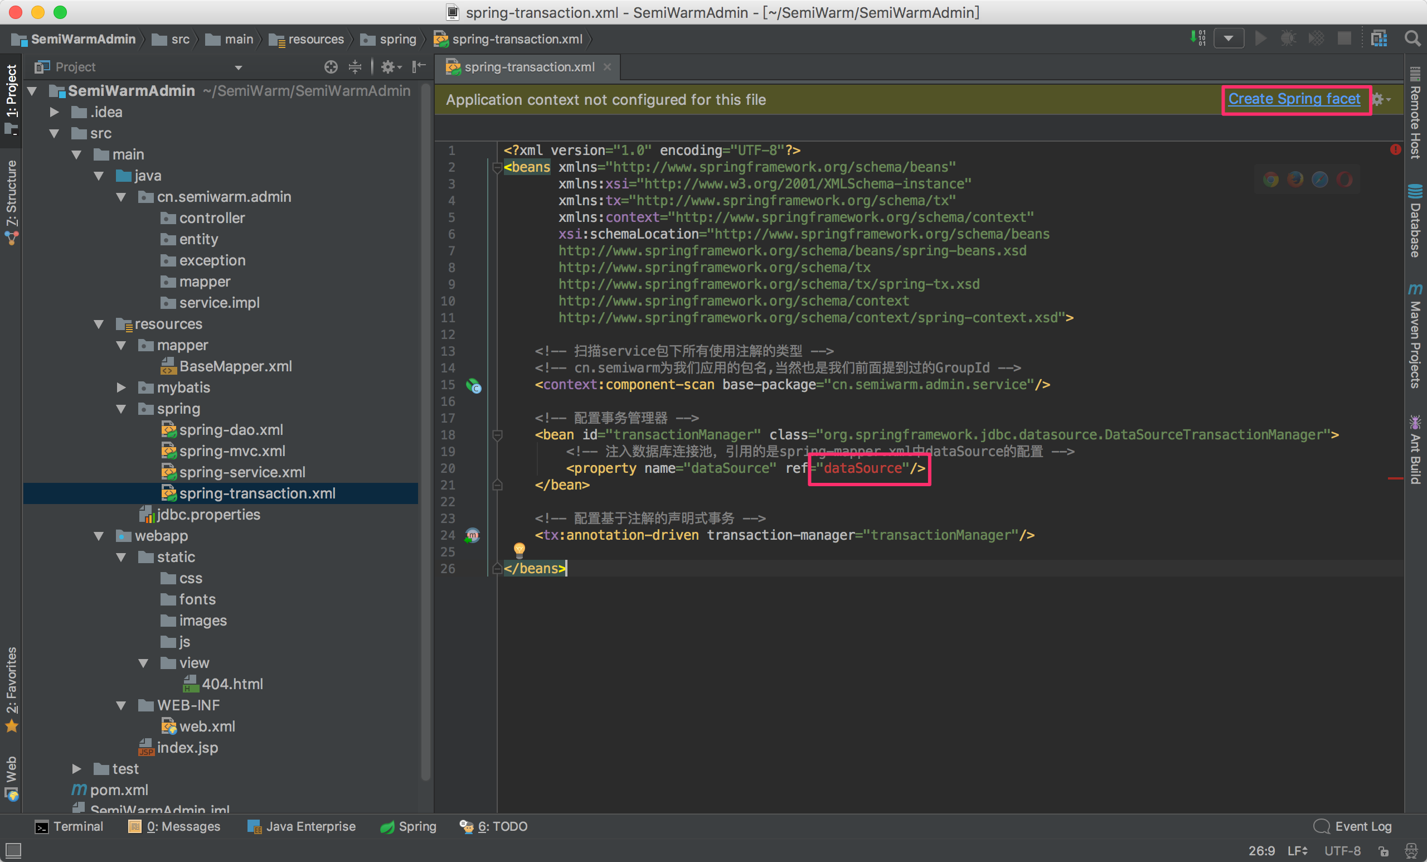Click the Spring bean gutter icon on line 15
Viewport: 1427px width, 862px height.
click(474, 385)
